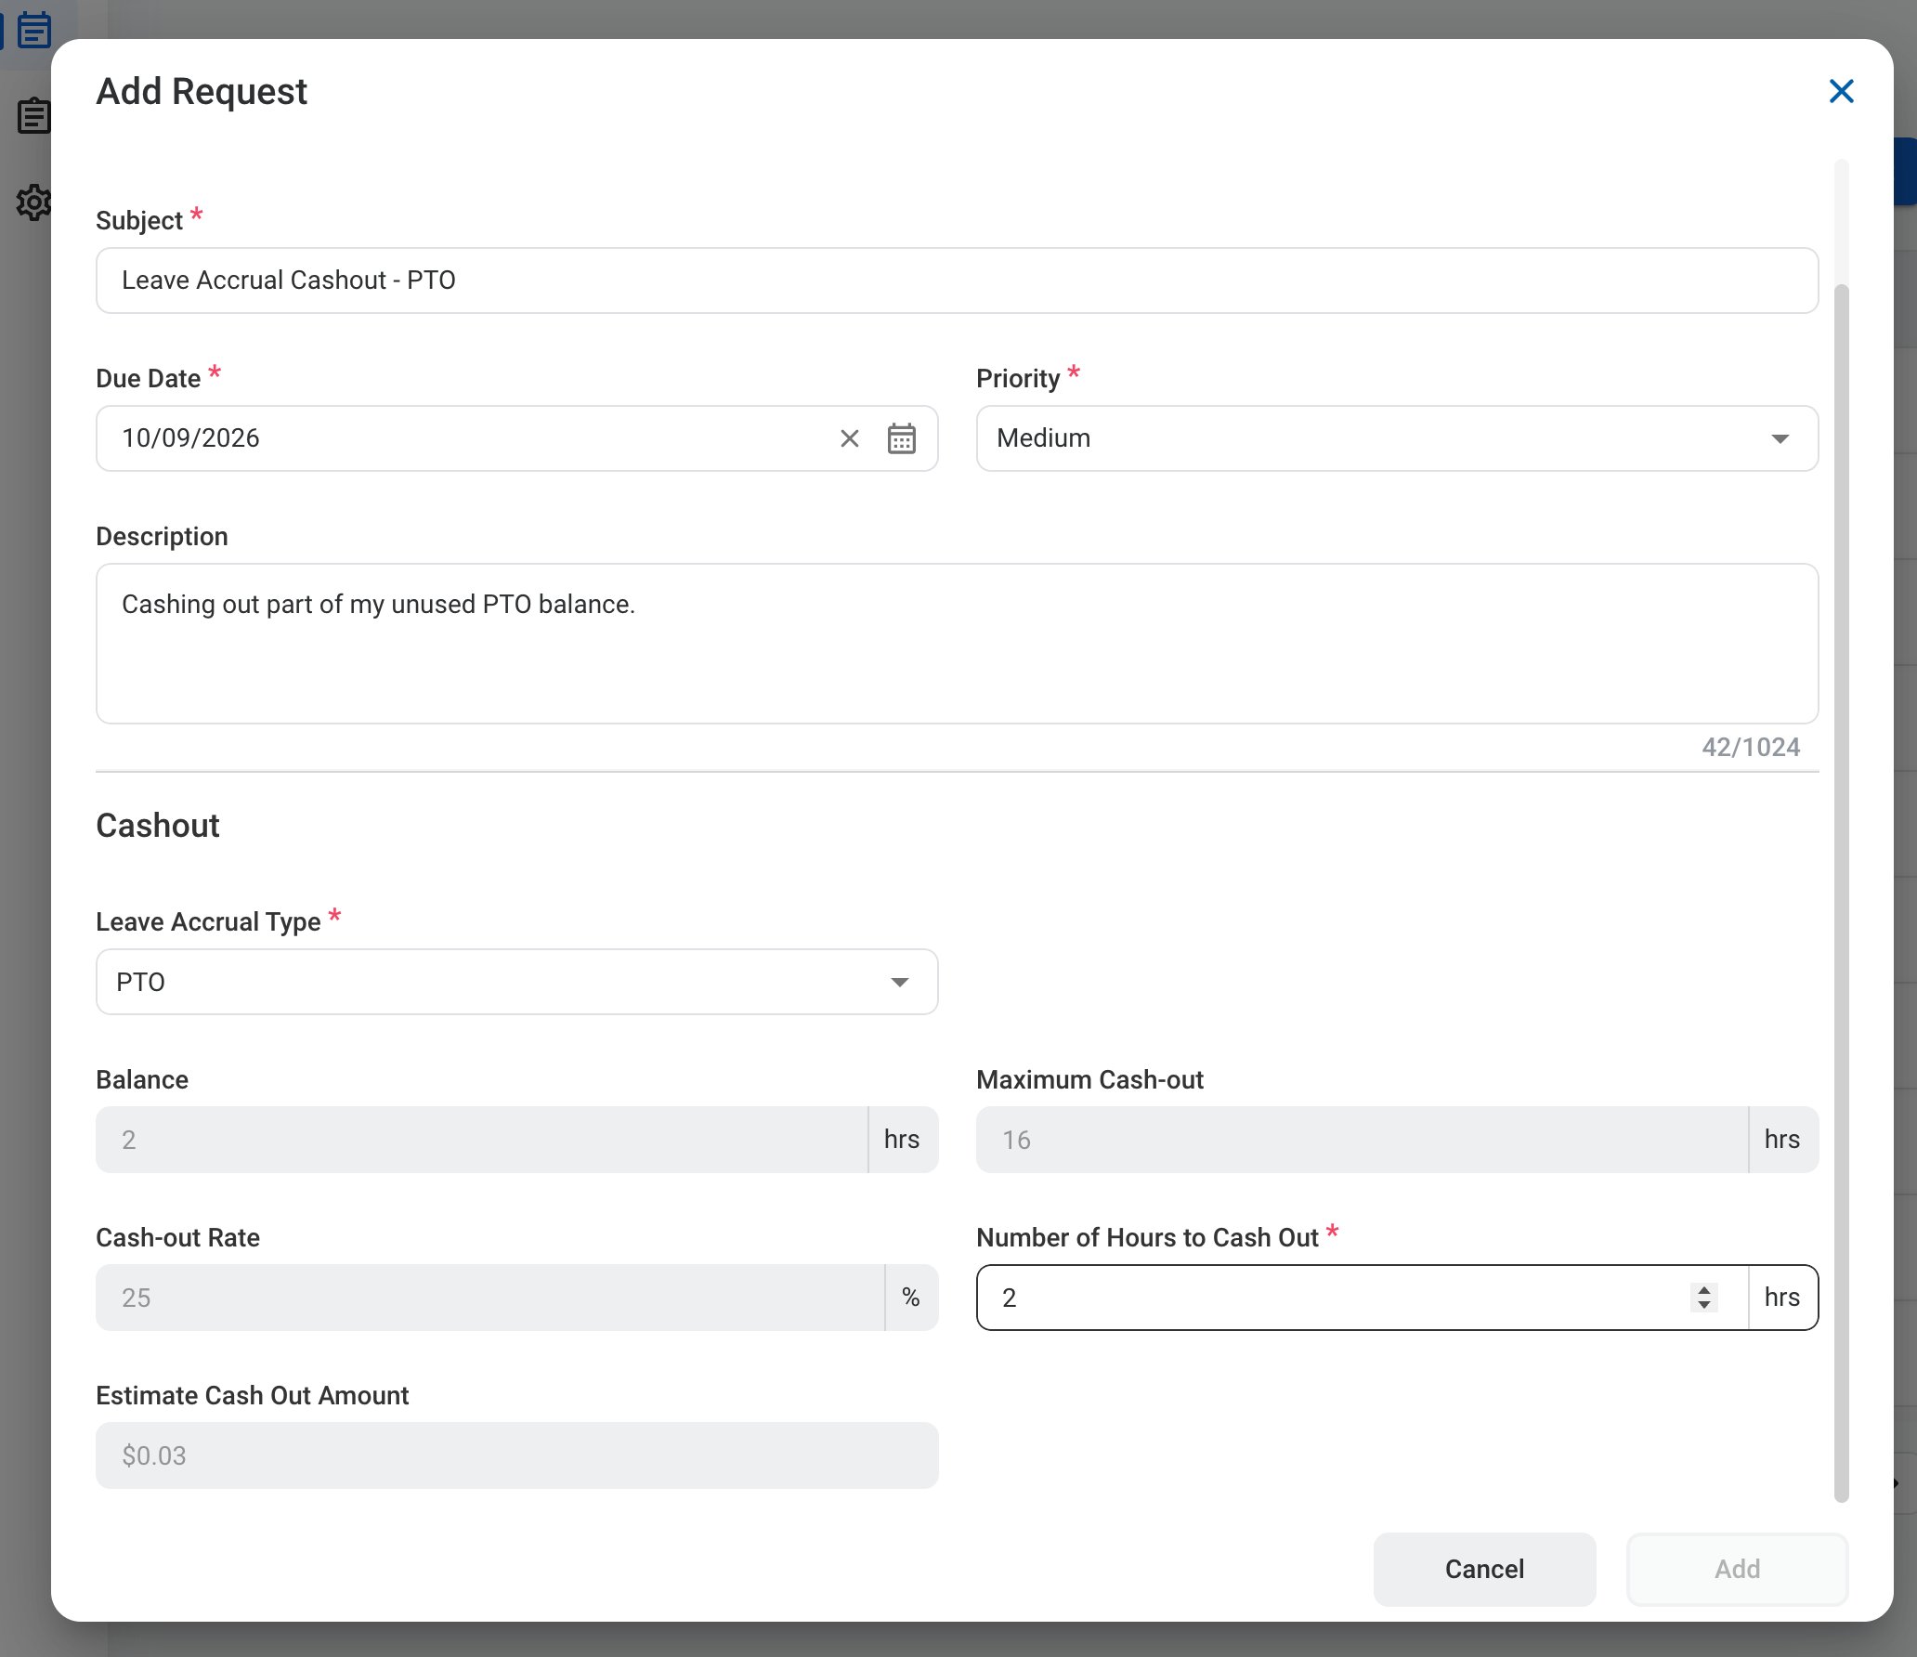
Task: Click the dialog's vertical scrollbar
Action: click(x=1841, y=892)
